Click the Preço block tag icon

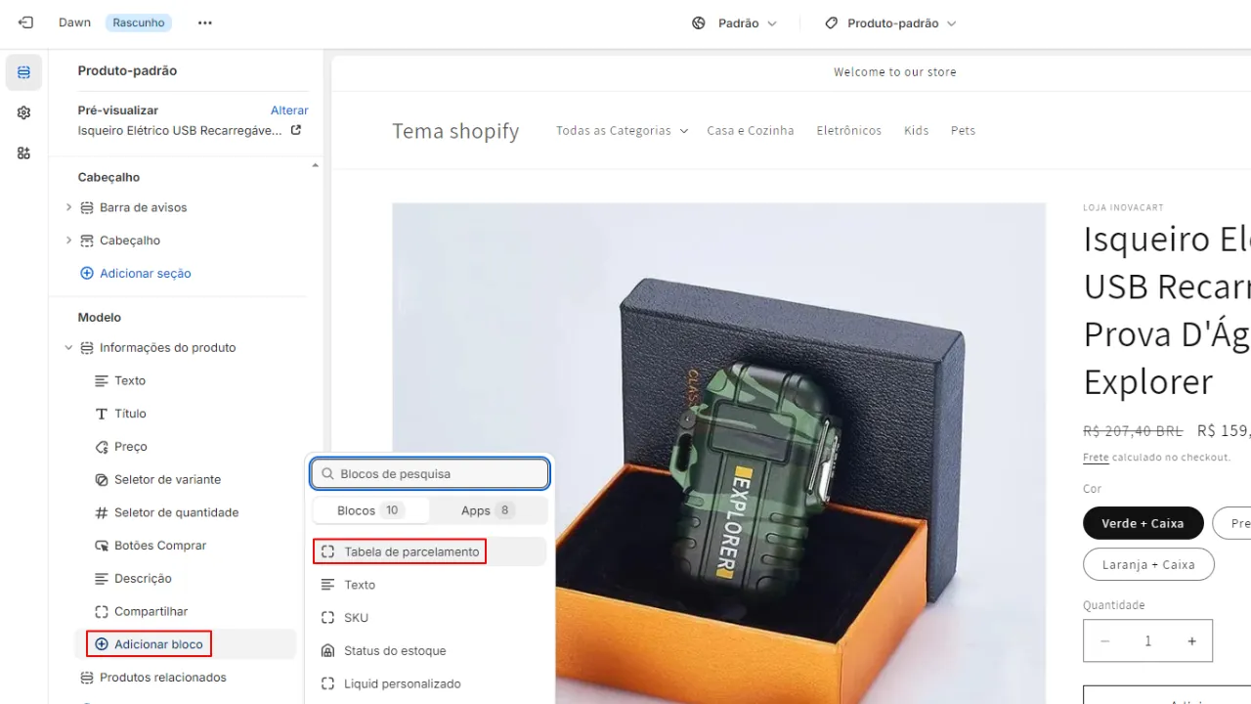(102, 447)
